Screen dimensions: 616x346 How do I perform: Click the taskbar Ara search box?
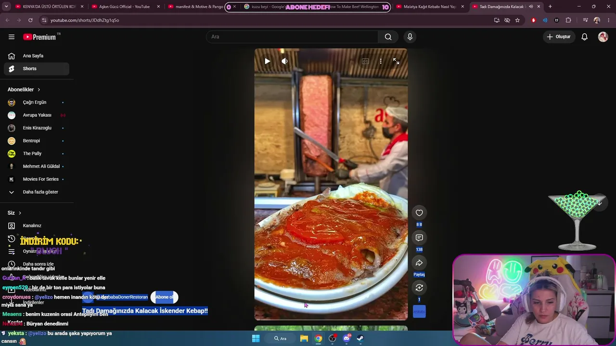[280, 338]
